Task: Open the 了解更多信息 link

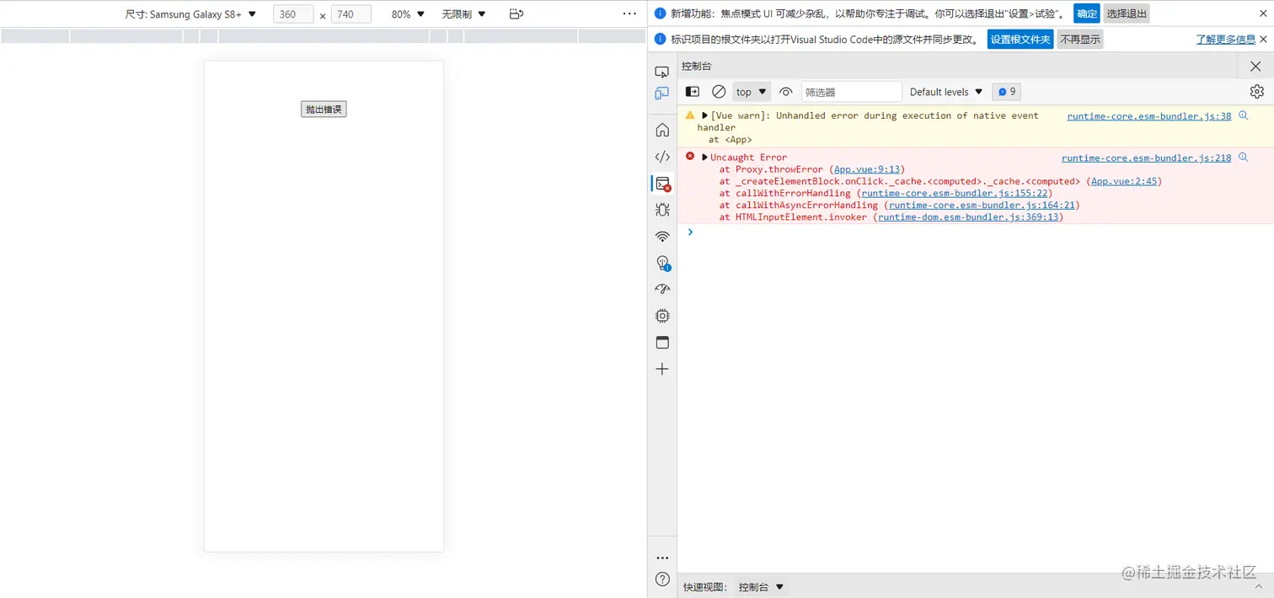Action: pos(1226,40)
